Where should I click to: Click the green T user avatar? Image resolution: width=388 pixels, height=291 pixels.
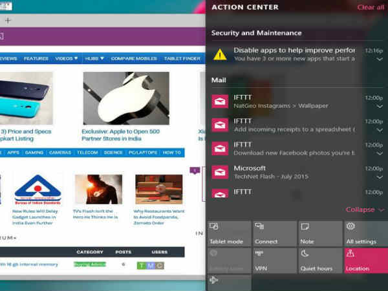tap(141, 266)
